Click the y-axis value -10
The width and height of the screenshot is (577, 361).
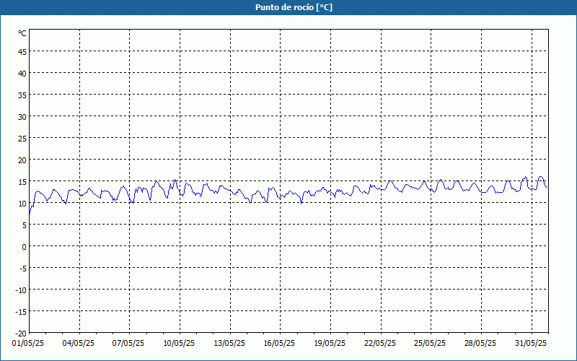tap(21, 290)
